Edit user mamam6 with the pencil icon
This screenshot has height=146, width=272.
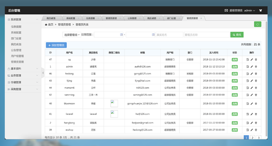(252, 88)
